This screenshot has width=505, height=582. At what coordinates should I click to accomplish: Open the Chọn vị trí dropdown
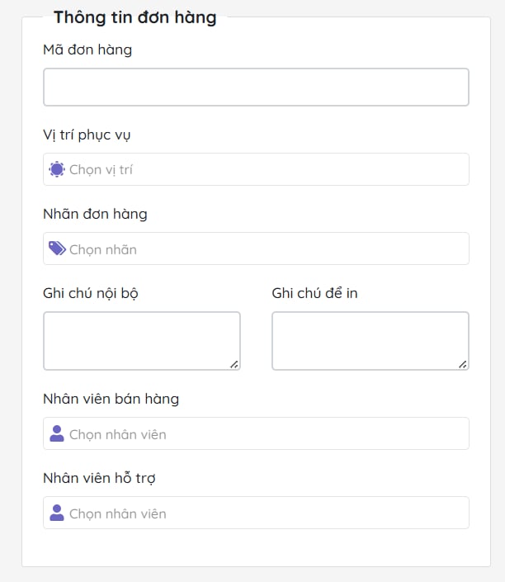[264, 169]
